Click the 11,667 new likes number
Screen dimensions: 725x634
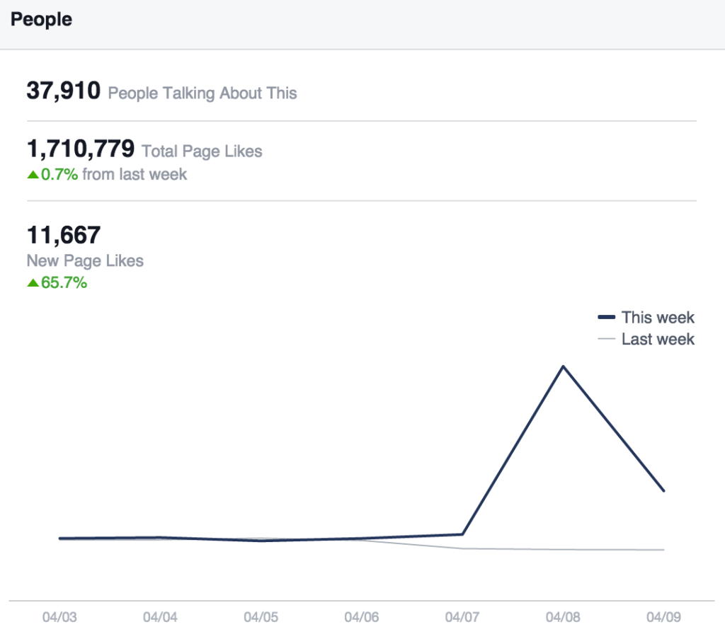[x=64, y=235]
